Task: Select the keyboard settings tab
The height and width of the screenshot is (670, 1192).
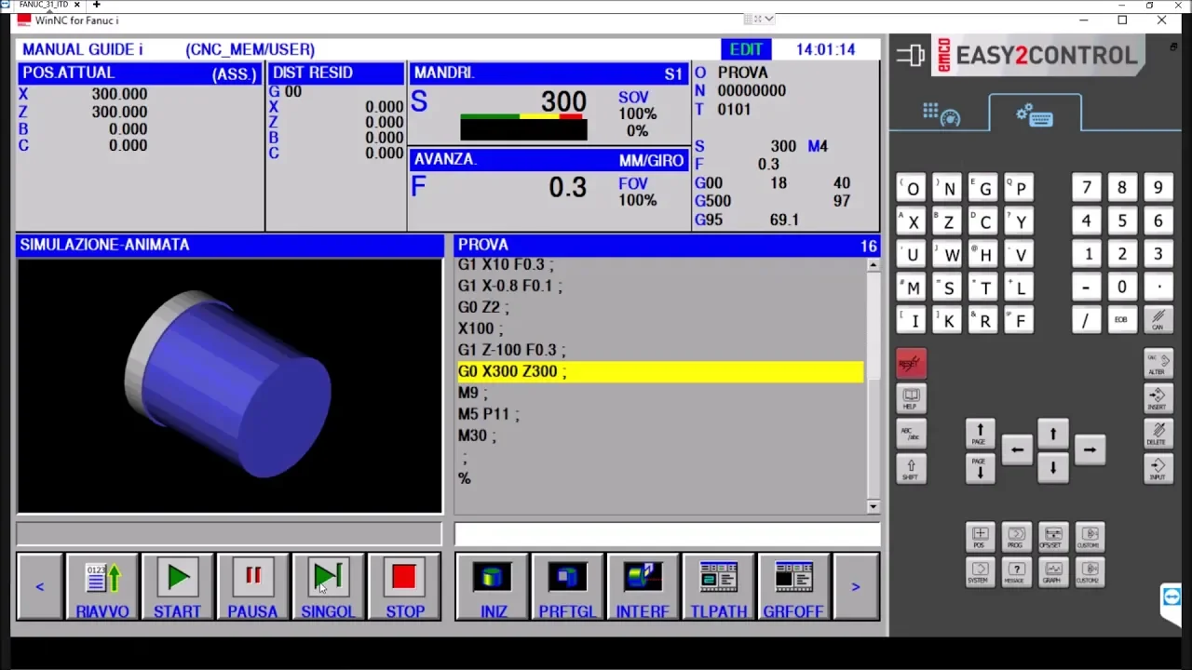Action: click(1035, 115)
